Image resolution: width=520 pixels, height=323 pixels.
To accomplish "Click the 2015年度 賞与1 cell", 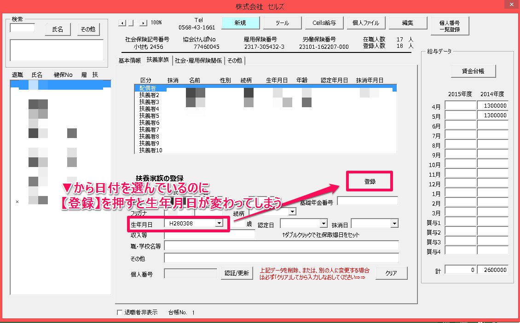I will click(x=460, y=221).
